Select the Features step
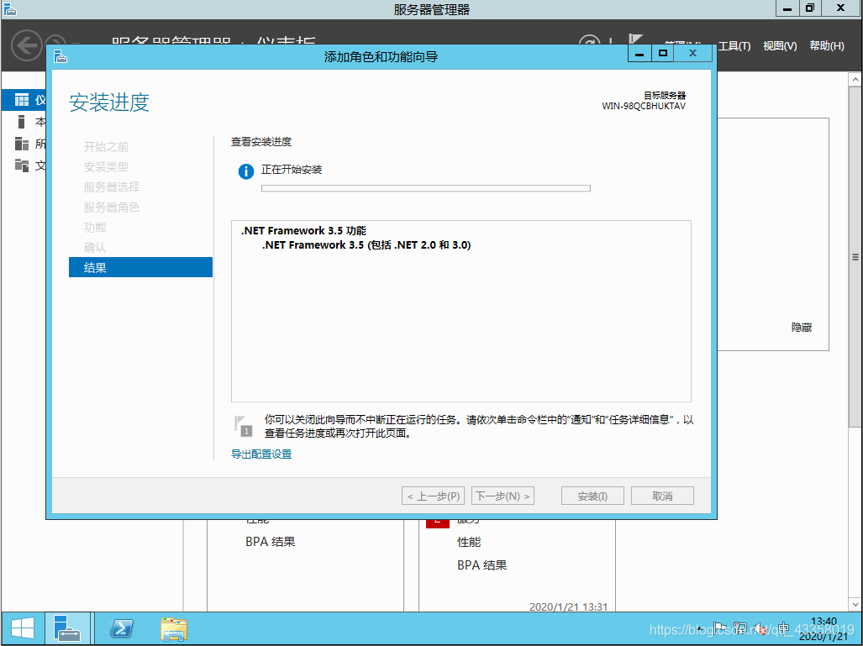Viewport: 863px width, 646px height. click(x=95, y=228)
